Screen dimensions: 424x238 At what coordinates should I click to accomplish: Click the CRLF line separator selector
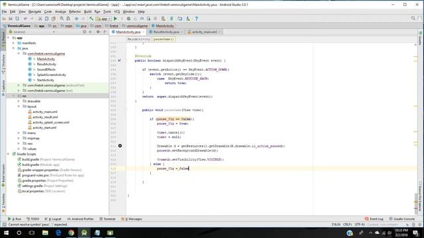coord(347,225)
